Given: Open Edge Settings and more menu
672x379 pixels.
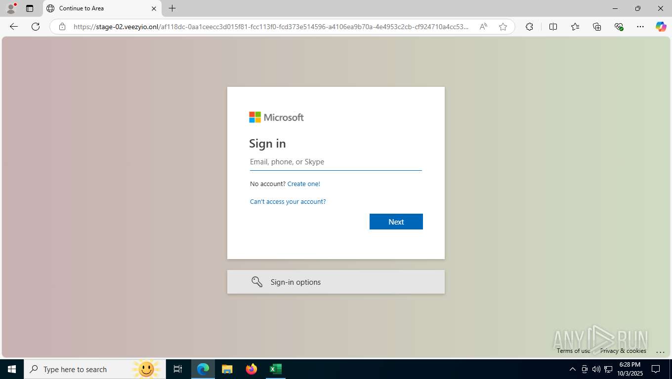Looking at the screenshot, I should 640,27.
